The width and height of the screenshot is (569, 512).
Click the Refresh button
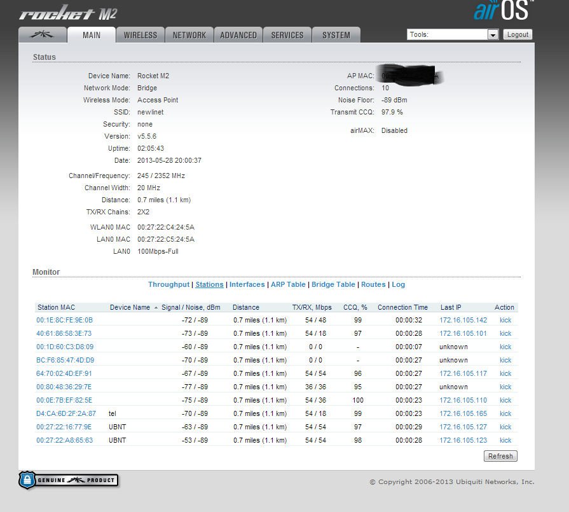(500, 456)
